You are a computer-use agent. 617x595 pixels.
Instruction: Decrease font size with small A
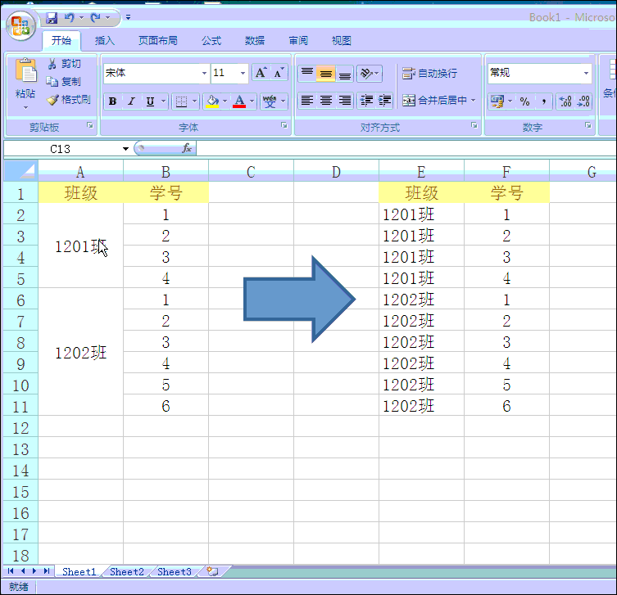pos(279,73)
